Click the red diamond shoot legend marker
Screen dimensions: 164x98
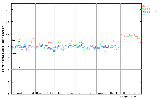156,6
